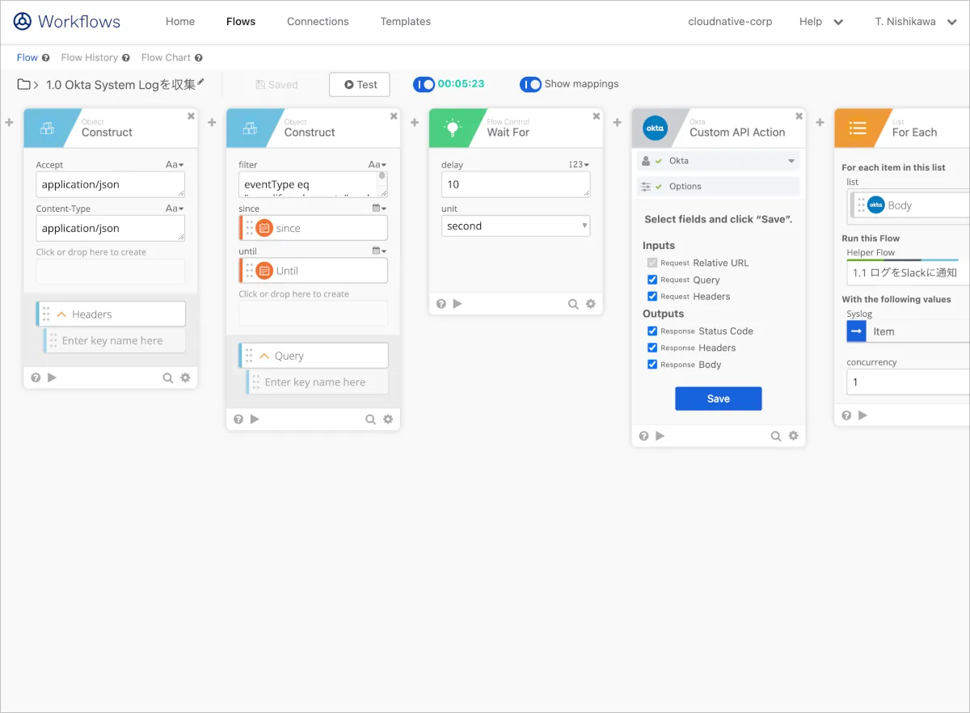Open help on Custom API Action footer
Screen dimensions: 970x713
point(644,436)
